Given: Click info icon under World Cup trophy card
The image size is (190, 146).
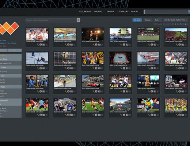Looking at the screenshot, I should [x=152, y=91].
